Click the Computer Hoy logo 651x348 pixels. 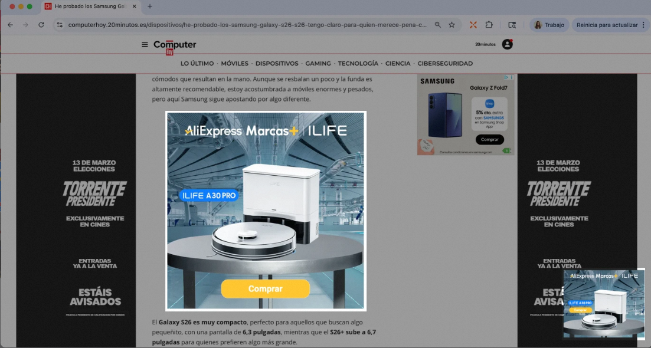tap(174, 47)
